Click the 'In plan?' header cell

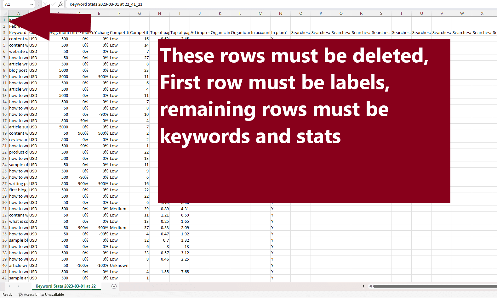click(280, 32)
